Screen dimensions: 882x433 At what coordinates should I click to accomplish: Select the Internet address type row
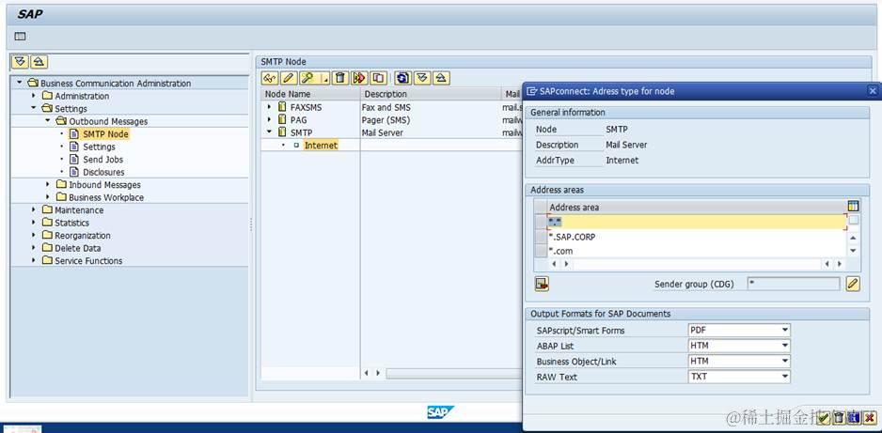(x=321, y=145)
